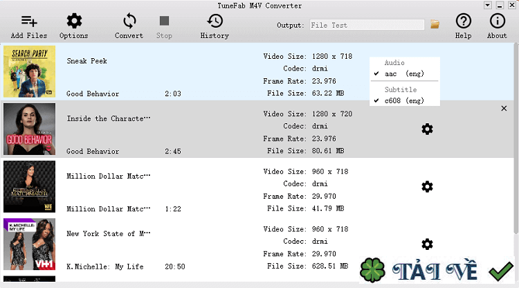
Task: Click Video Size 1280 x 720 value
Action: [x=332, y=114]
